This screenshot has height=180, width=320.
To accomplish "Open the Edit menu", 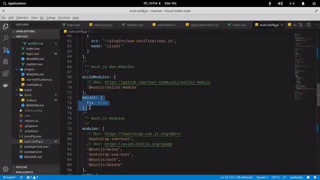I will point(11,18).
